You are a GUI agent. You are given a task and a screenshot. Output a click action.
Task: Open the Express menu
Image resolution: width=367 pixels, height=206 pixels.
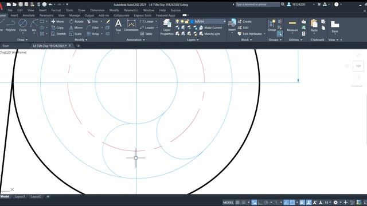(x=175, y=10)
